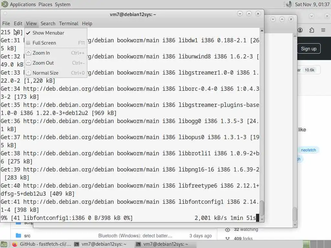Select Normal Size in View menu
The width and height of the screenshot is (331, 248).
tap(56, 73)
